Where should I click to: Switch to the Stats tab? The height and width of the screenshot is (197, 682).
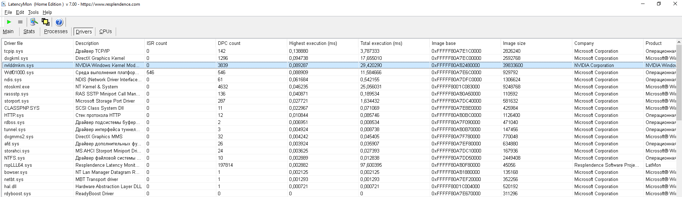coord(29,31)
